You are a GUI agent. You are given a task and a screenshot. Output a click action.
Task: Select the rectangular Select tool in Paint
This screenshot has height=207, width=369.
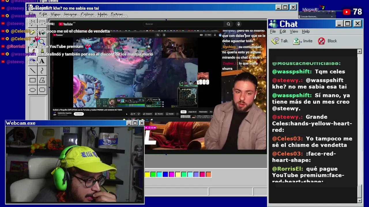click(42, 23)
